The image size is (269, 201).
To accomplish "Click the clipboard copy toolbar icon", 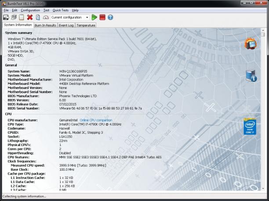I will [22, 17].
